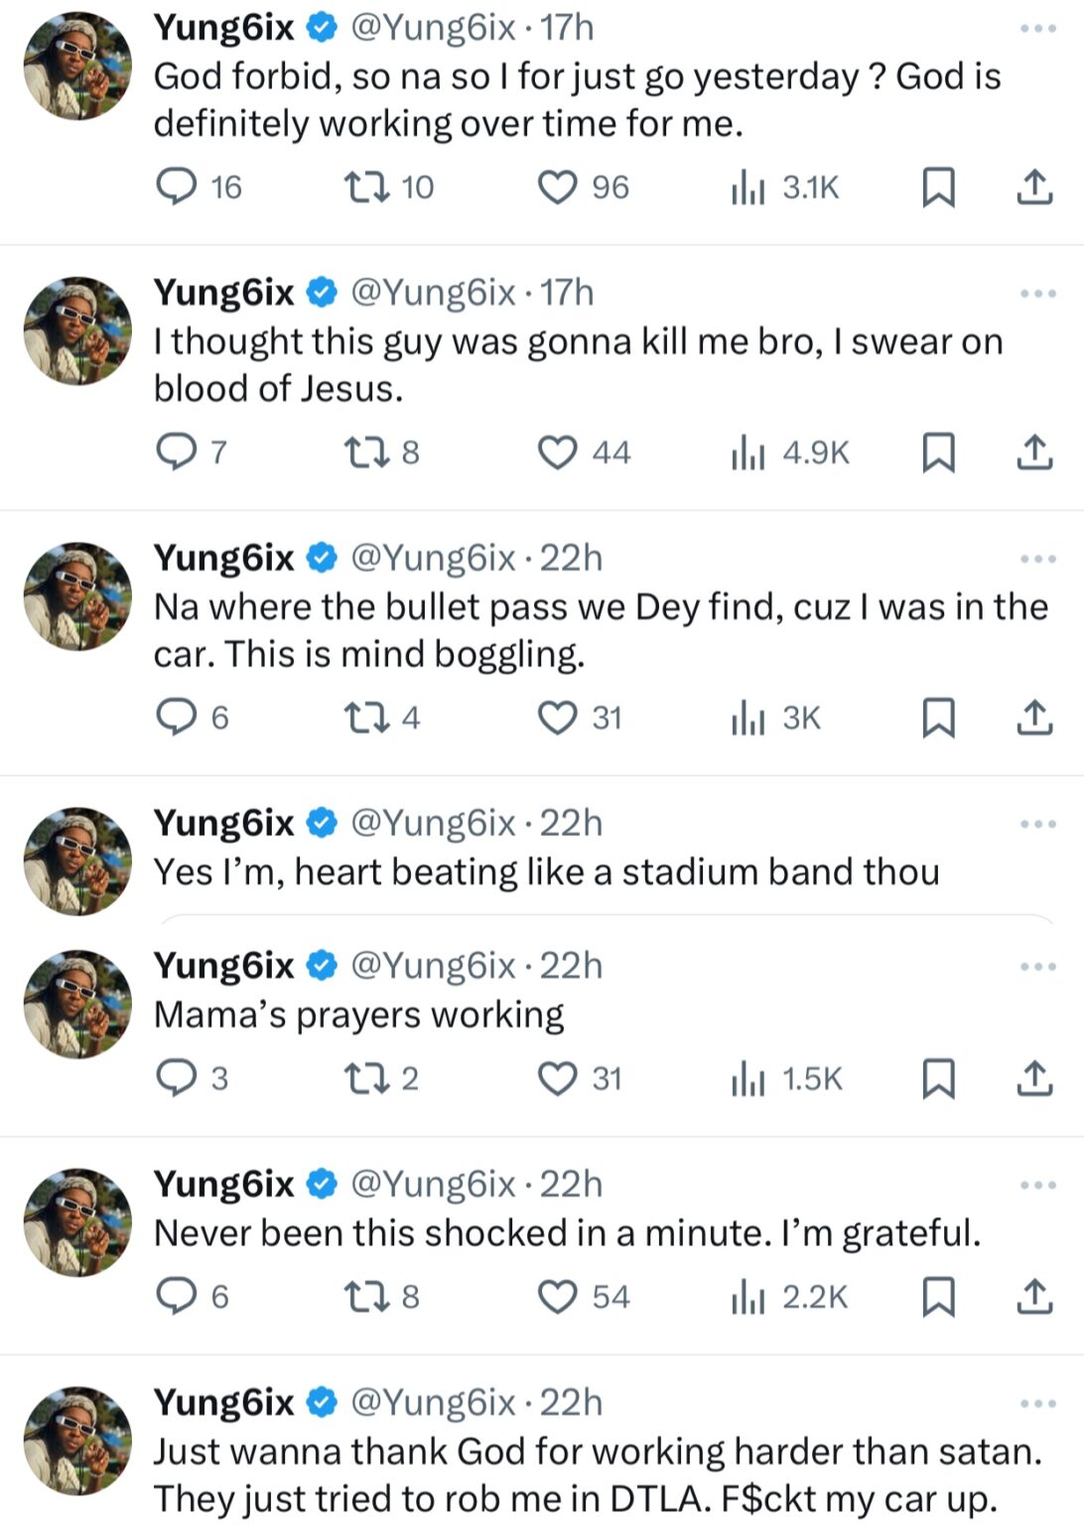Bookmark the "God forbid" tweet

click(x=938, y=187)
